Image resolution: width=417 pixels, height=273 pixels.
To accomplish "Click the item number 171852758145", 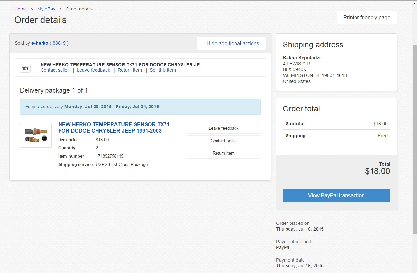I will pyautogui.click(x=110, y=156).
